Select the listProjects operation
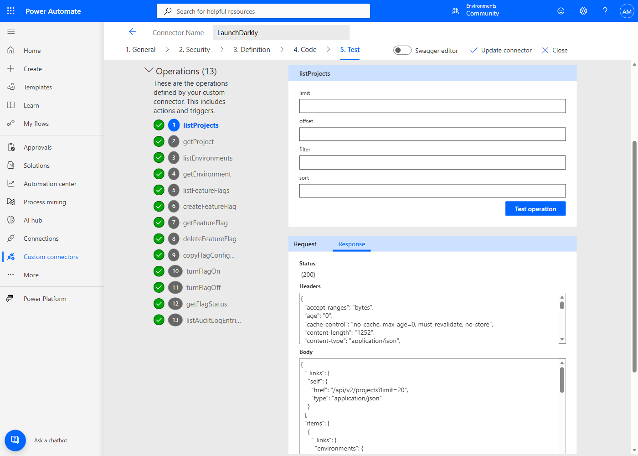This screenshot has width=638, height=456. pos(201,125)
